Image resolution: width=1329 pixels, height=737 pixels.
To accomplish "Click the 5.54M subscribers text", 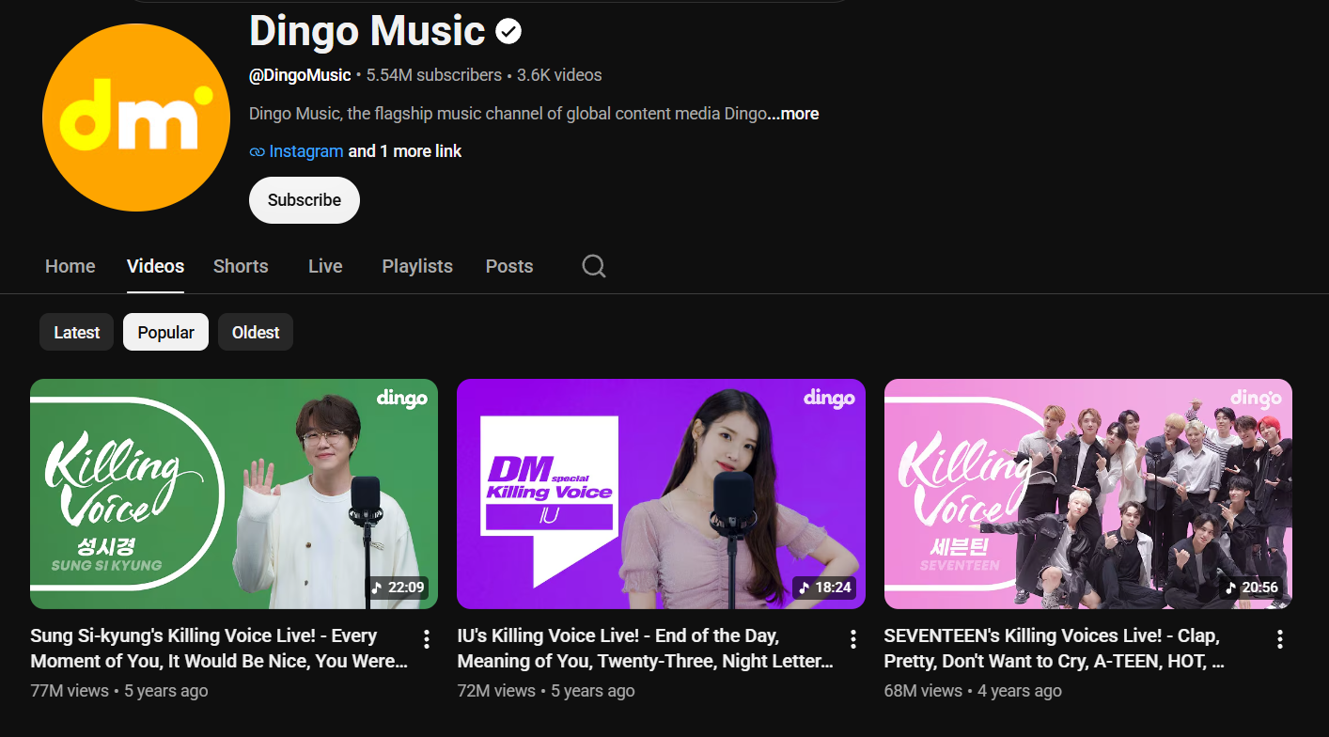I will (434, 75).
